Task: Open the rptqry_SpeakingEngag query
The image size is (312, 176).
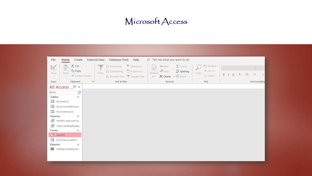Action: (x=65, y=126)
